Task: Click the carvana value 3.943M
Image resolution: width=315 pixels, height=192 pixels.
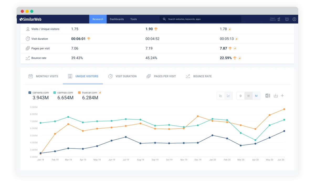Action: tap(41, 98)
